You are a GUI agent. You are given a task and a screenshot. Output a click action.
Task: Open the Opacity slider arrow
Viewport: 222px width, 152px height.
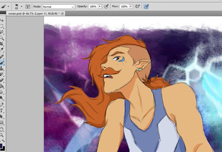pos(100,7)
